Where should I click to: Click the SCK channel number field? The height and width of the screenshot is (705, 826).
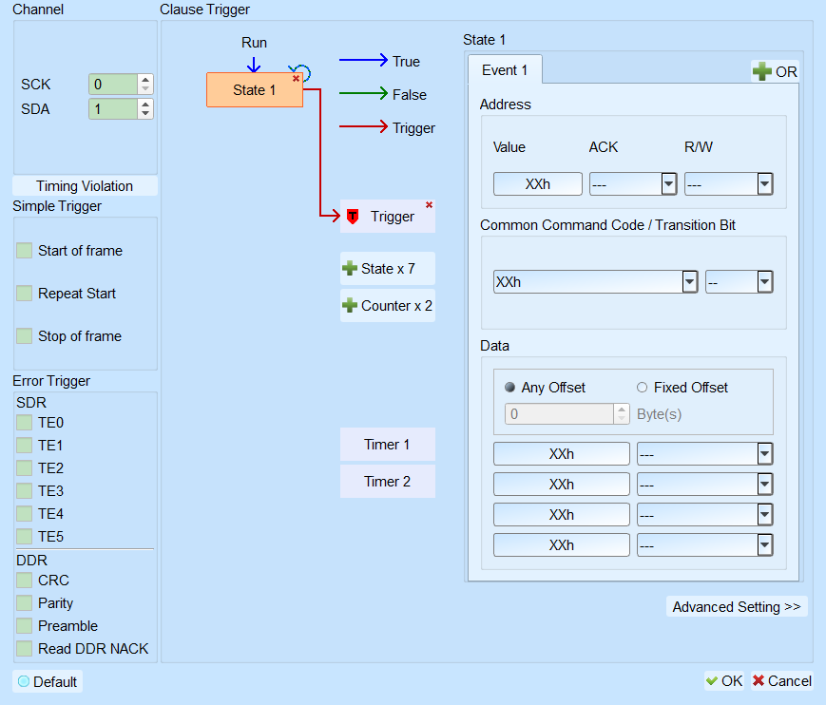(113, 85)
